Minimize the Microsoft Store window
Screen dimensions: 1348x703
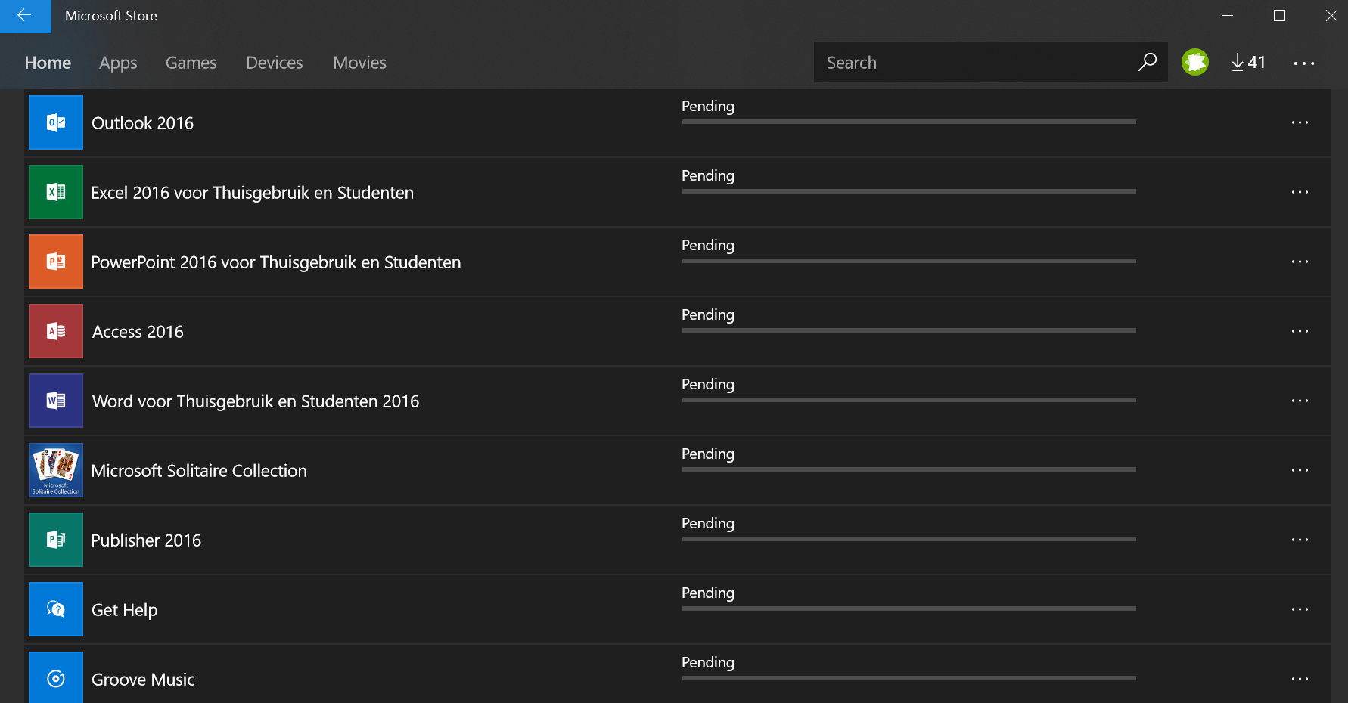click(1227, 16)
